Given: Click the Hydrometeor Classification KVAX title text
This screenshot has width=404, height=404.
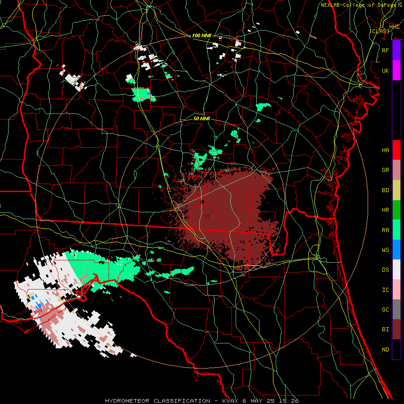Looking at the screenshot, I should [202, 401].
